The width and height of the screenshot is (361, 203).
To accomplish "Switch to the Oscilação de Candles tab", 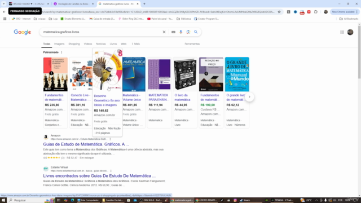I will point(73,4).
